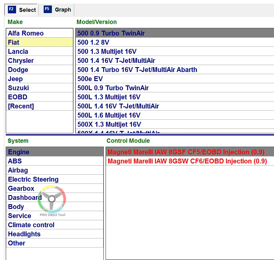Select 500 1.3 Multijet 16V

point(175,51)
